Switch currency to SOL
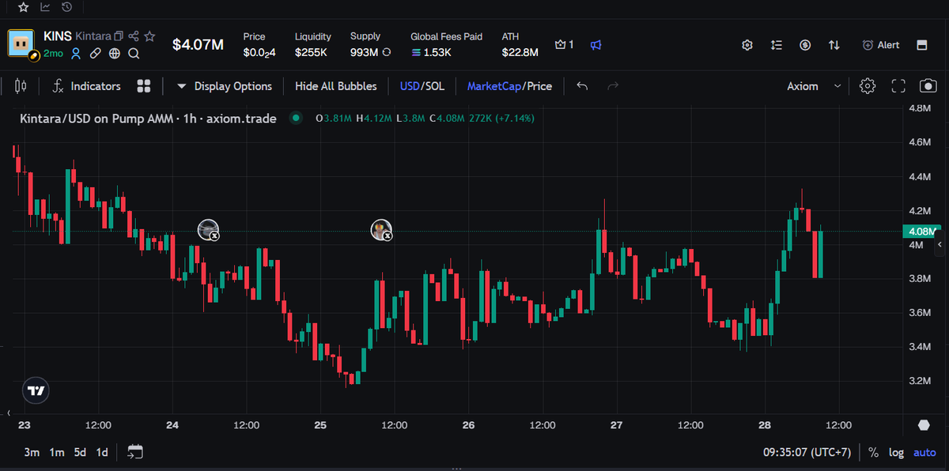949x471 pixels. 435,86
